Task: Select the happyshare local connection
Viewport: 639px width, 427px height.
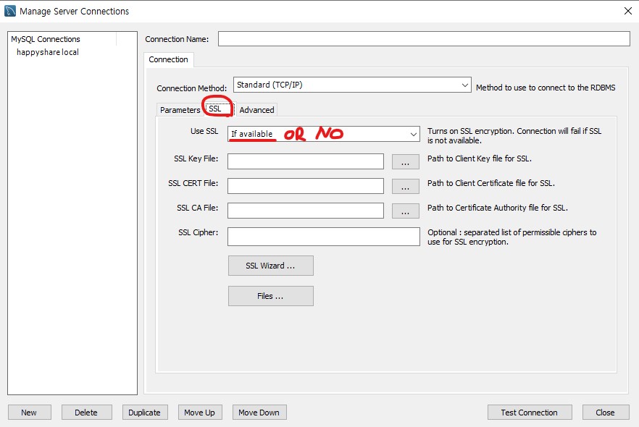Action: 48,52
